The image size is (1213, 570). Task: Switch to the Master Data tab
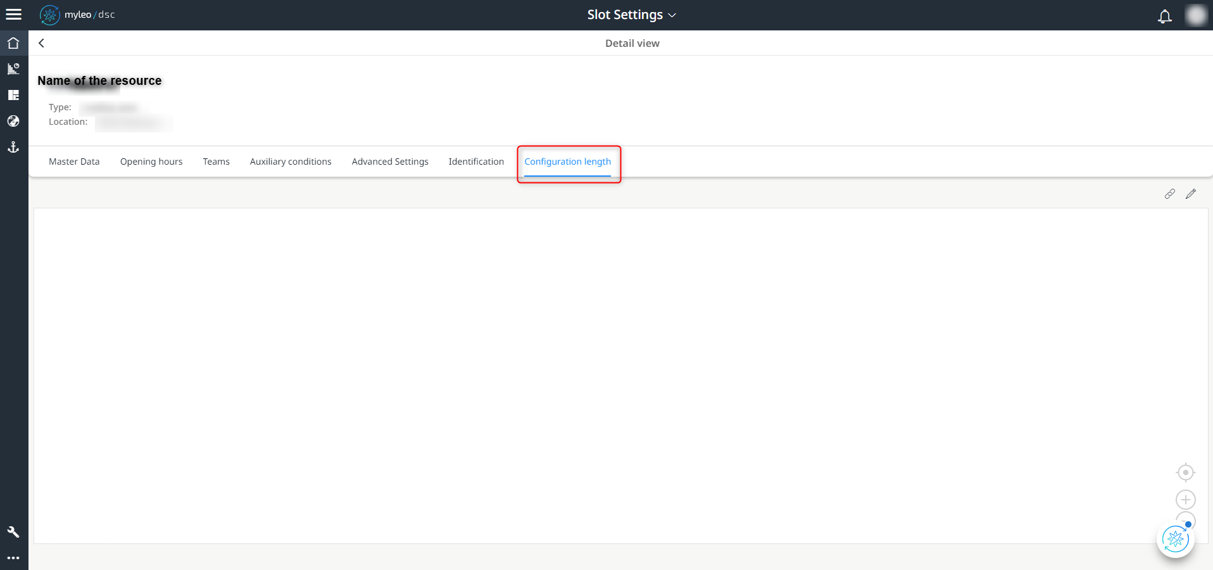coord(74,161)
